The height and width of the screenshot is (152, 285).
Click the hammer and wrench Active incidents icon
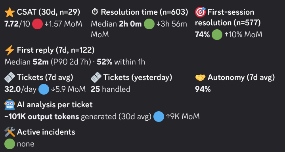[10, 132]
